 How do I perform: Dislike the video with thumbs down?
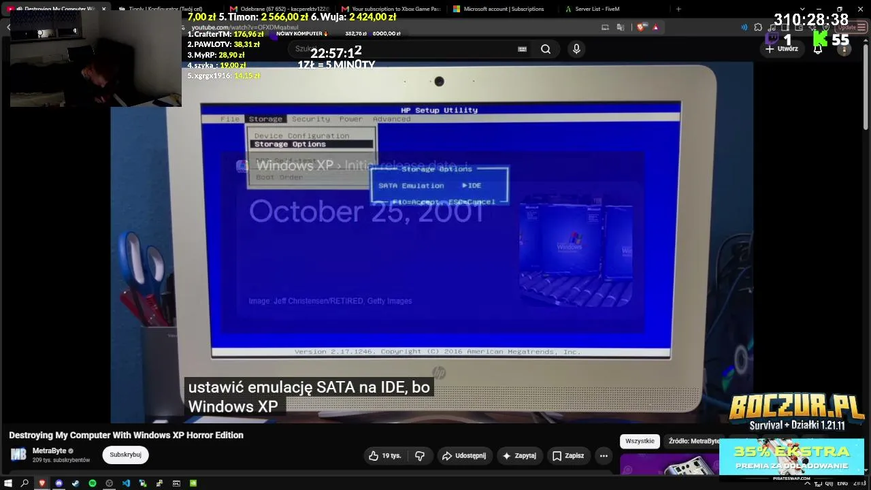pos(420,456)
